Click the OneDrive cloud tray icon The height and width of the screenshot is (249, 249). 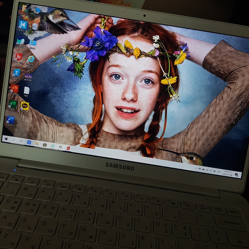click(200, 169)
